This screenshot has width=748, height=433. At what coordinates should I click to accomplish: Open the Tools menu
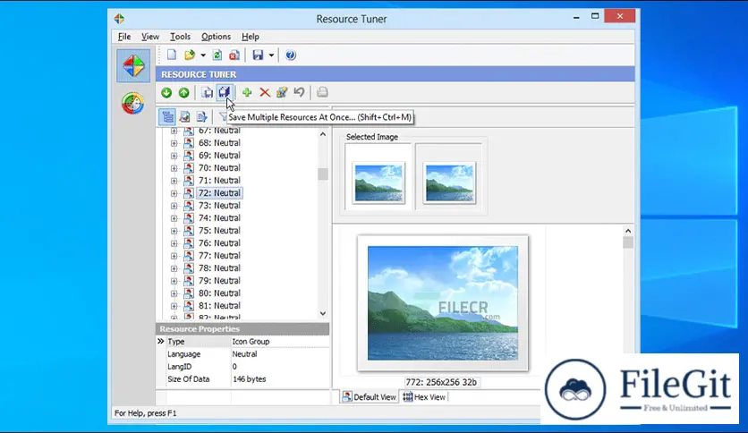pos(181,37)
